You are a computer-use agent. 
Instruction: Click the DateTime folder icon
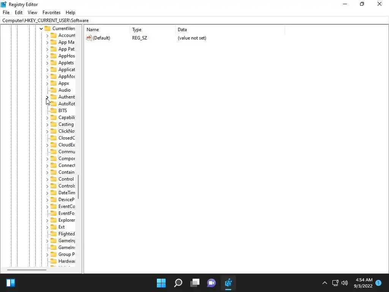pyautogui.click(x=54, y=192)
